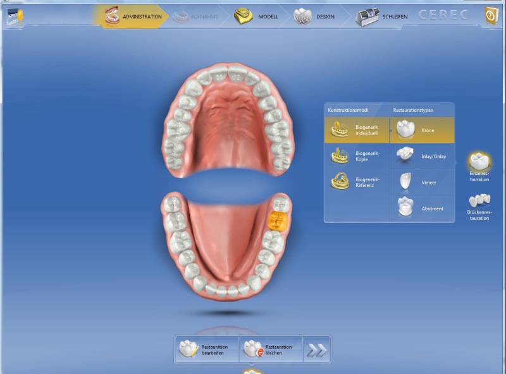Expand next step with double arrow
Viewport: 506px width, 374px height.
(316, 349)
